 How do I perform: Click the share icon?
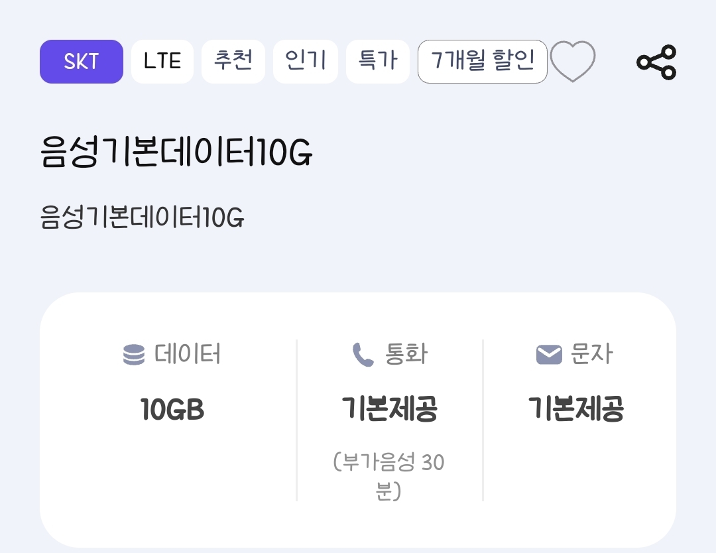(656, 62)
